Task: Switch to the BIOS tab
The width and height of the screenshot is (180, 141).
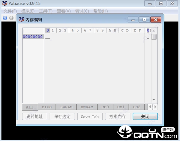Action: point(47,107)
